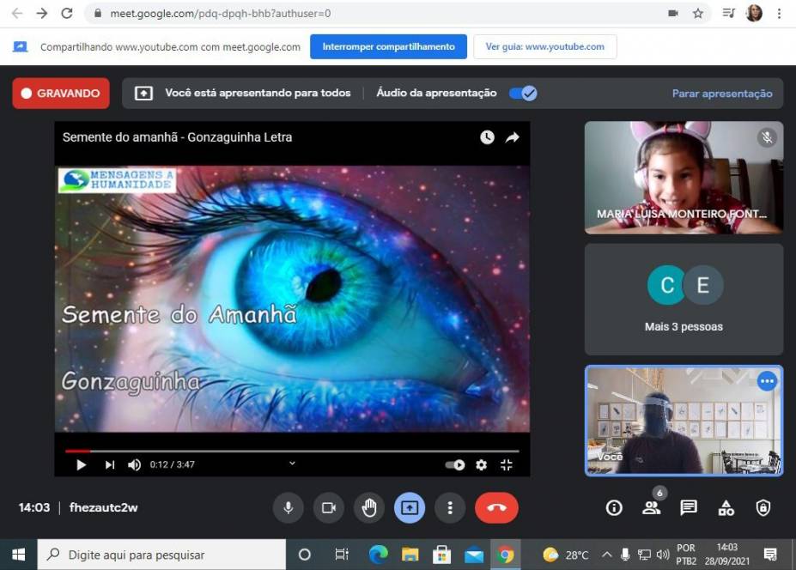Open the activities panel icon
796x570 pixels.
click(726, 507)
